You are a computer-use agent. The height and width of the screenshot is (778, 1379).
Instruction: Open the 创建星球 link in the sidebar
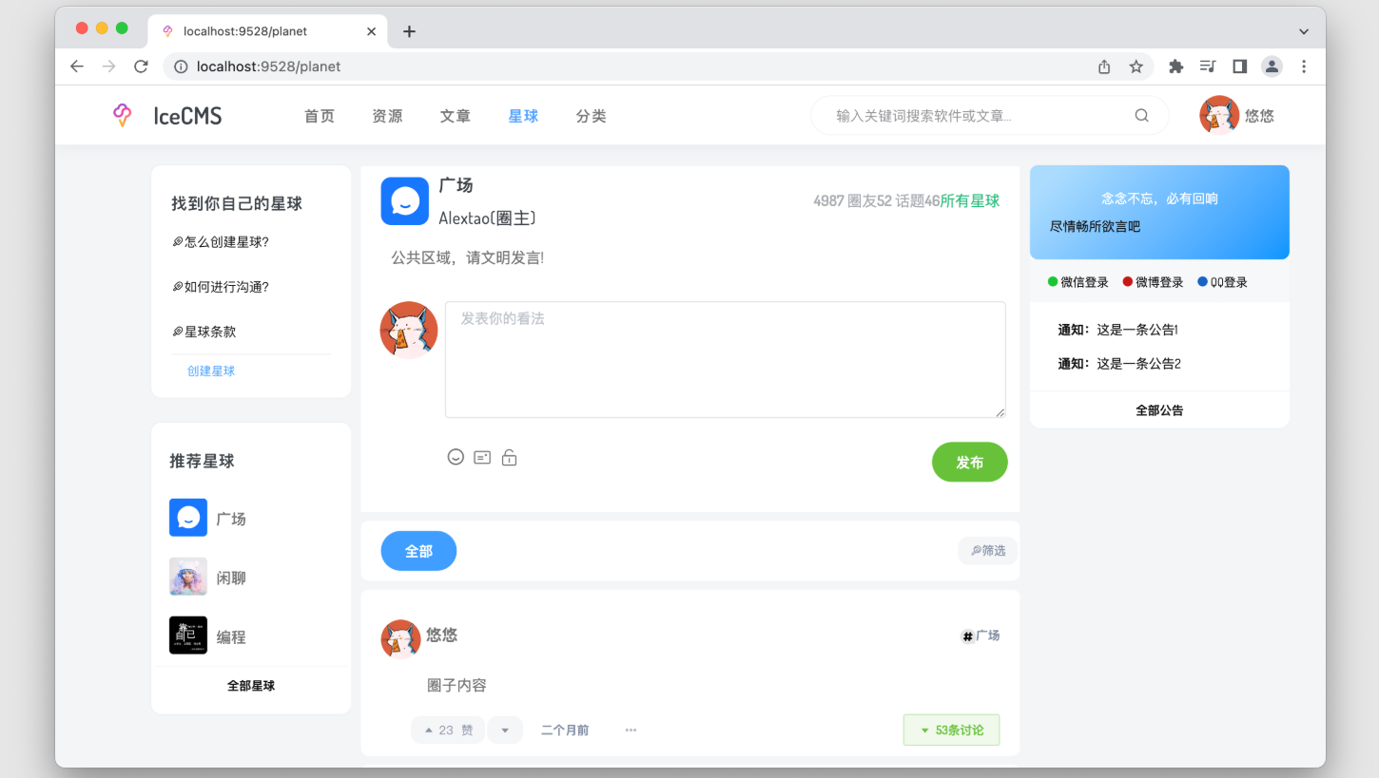pyautogui.click(x=210, y=370)
